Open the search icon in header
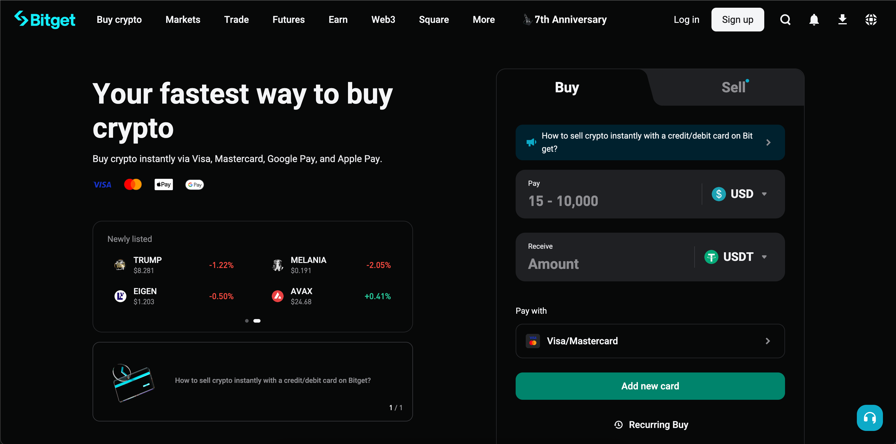Viewport: 896px width, 444px height. (785, 20)
